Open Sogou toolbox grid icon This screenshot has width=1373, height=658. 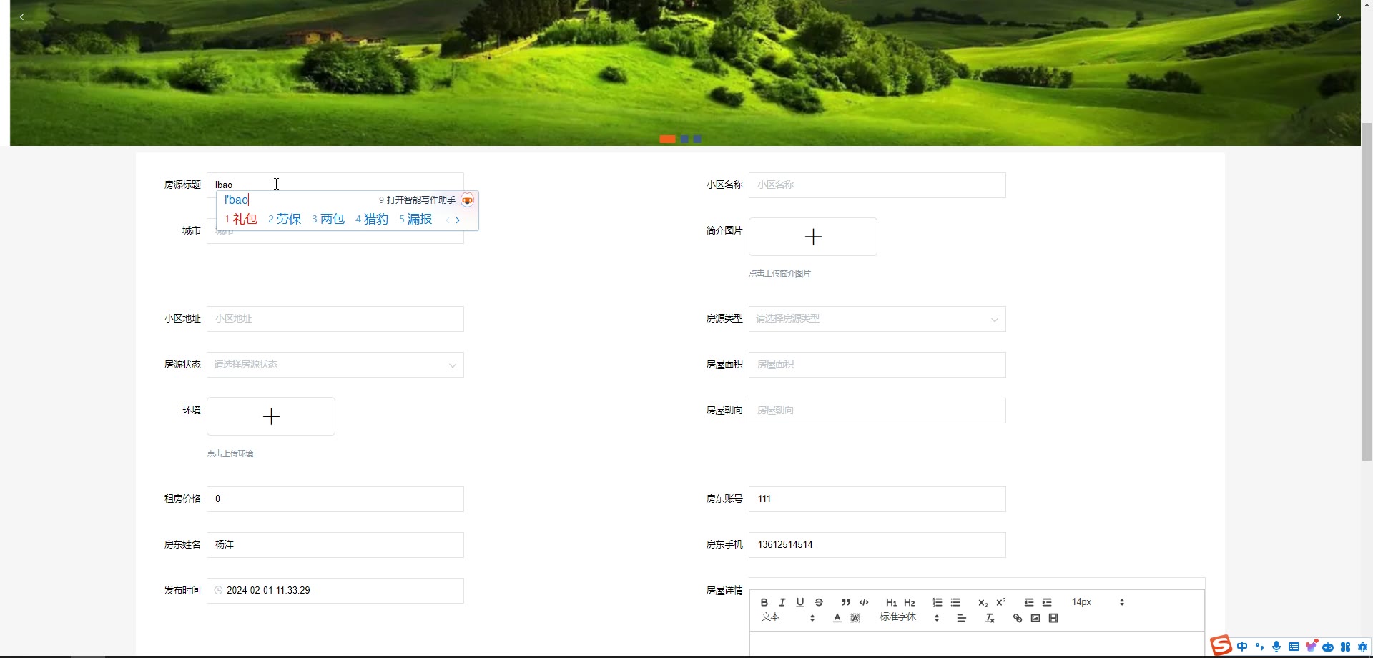click(x=1345, y=647)
